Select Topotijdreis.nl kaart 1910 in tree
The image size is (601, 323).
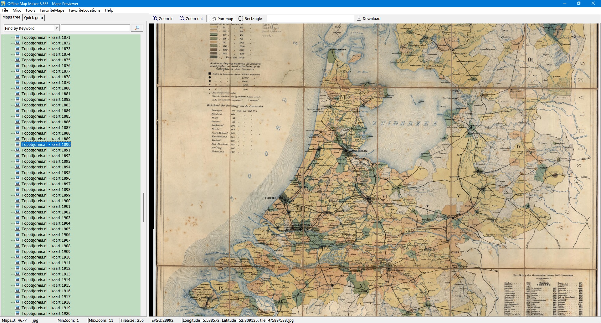[46, 257]
